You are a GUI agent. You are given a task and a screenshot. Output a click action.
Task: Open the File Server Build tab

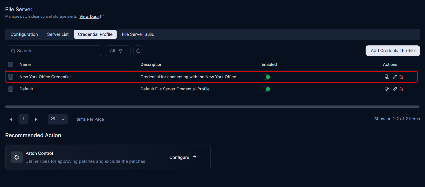tap(138, 34)
